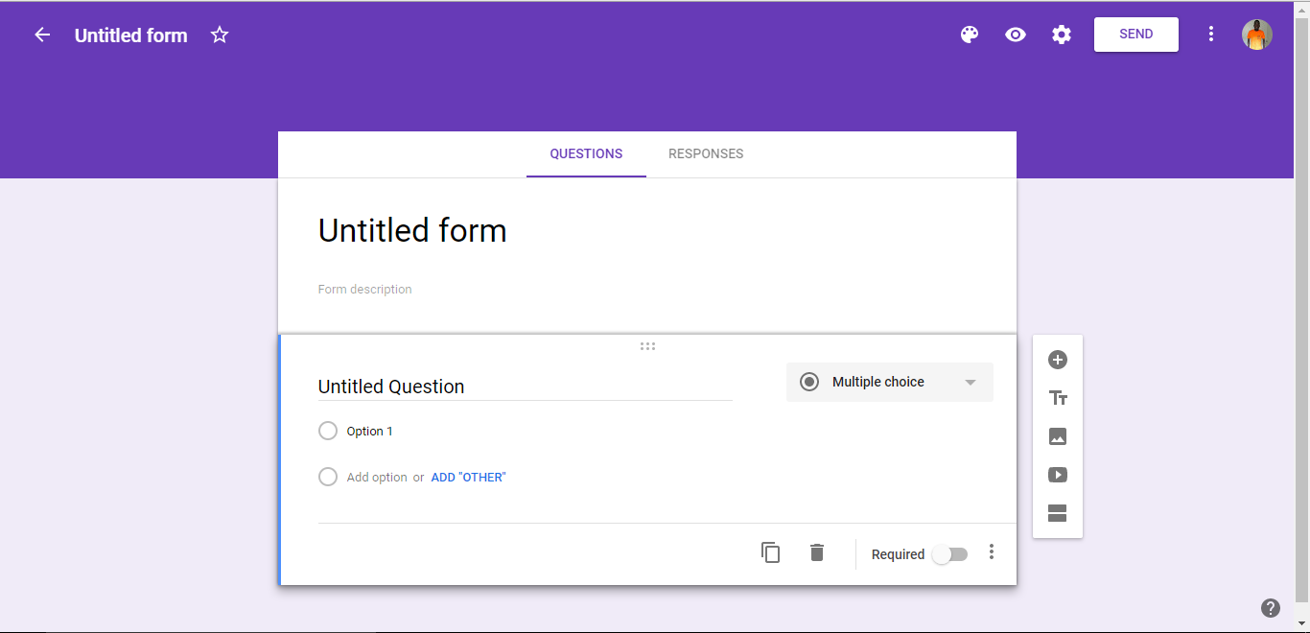This screenshot has width=1310, height=633.
Task: Select the QUESTIONS tab
Action: [x=586, y=153]
